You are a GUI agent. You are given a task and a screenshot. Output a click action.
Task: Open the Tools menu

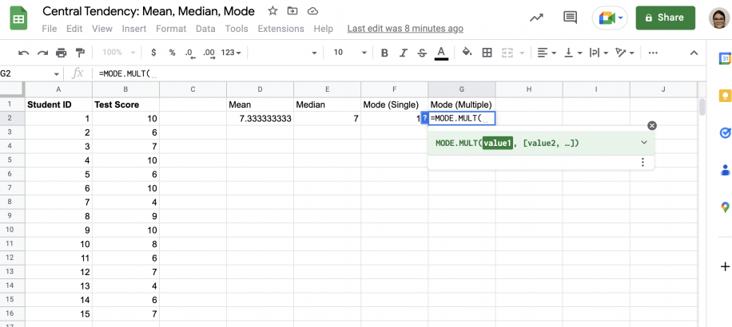click(237, 29)
